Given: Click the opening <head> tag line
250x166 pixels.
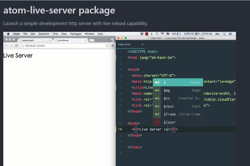Looking at the screenshot, I should point(134,70).
